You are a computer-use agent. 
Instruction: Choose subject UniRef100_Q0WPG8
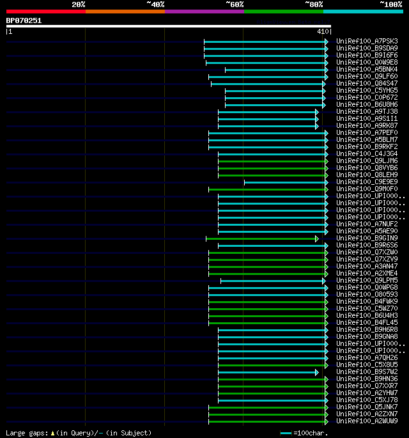(x=367, y=288)
